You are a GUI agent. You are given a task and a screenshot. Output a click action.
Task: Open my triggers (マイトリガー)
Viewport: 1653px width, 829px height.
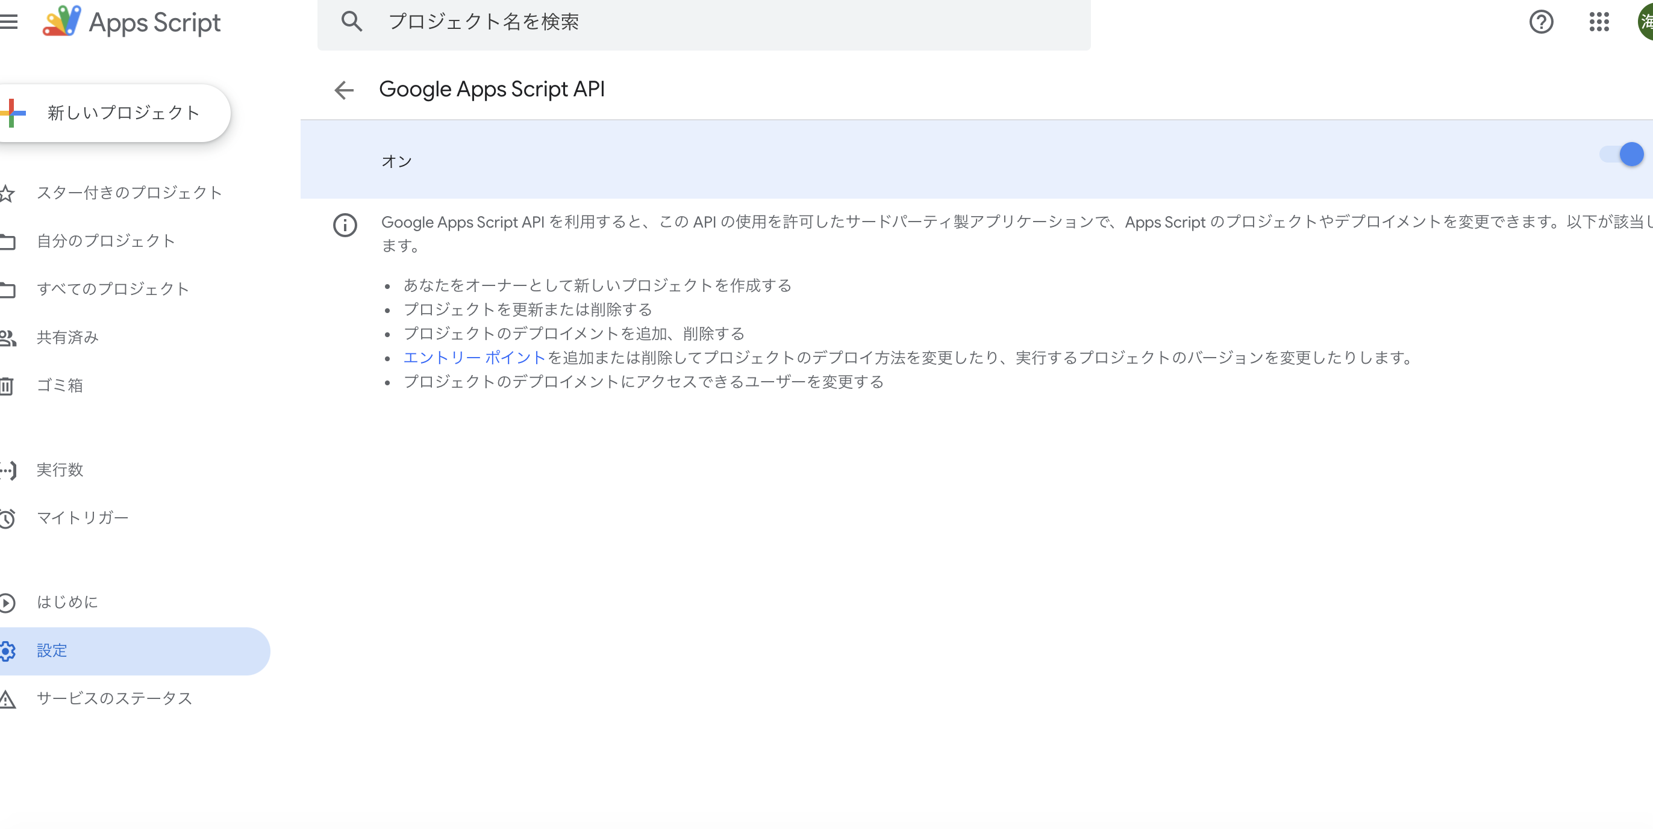(83, 517)
